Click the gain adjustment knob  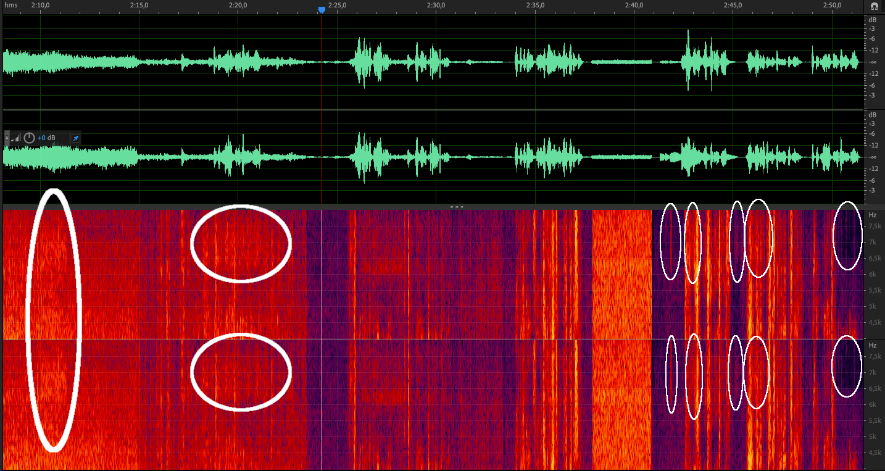29,138
